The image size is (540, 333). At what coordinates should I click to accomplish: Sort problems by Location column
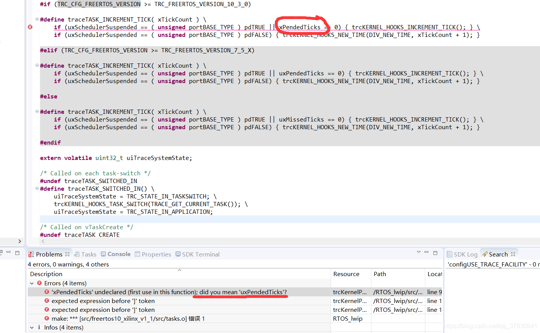(434, 274)
